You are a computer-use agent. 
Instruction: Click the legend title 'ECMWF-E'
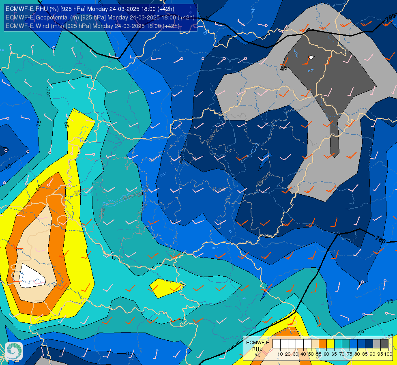coord(258,342)
